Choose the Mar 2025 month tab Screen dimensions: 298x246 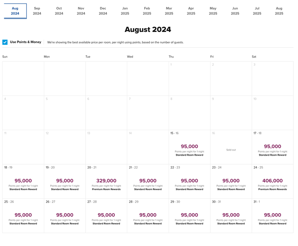pyautogui.click(x=169, y=11)
